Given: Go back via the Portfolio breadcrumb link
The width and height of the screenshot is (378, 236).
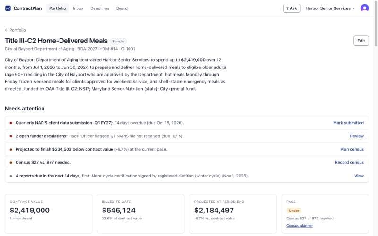Looking at the screenshot, I should pos(15,30).
